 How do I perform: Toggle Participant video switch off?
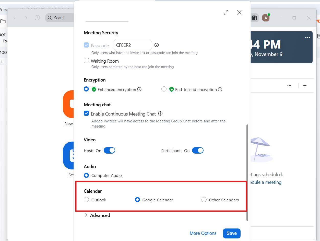pos(198,151)
